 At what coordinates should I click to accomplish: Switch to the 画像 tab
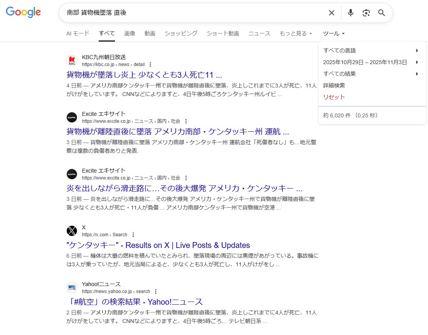click(130, 33)
